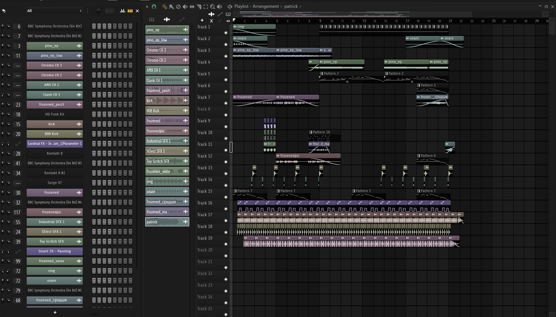The height and width of the screenshot is (317, 556).
Task: Click audio clip focus icon above tracks
Action: [211, 14]
